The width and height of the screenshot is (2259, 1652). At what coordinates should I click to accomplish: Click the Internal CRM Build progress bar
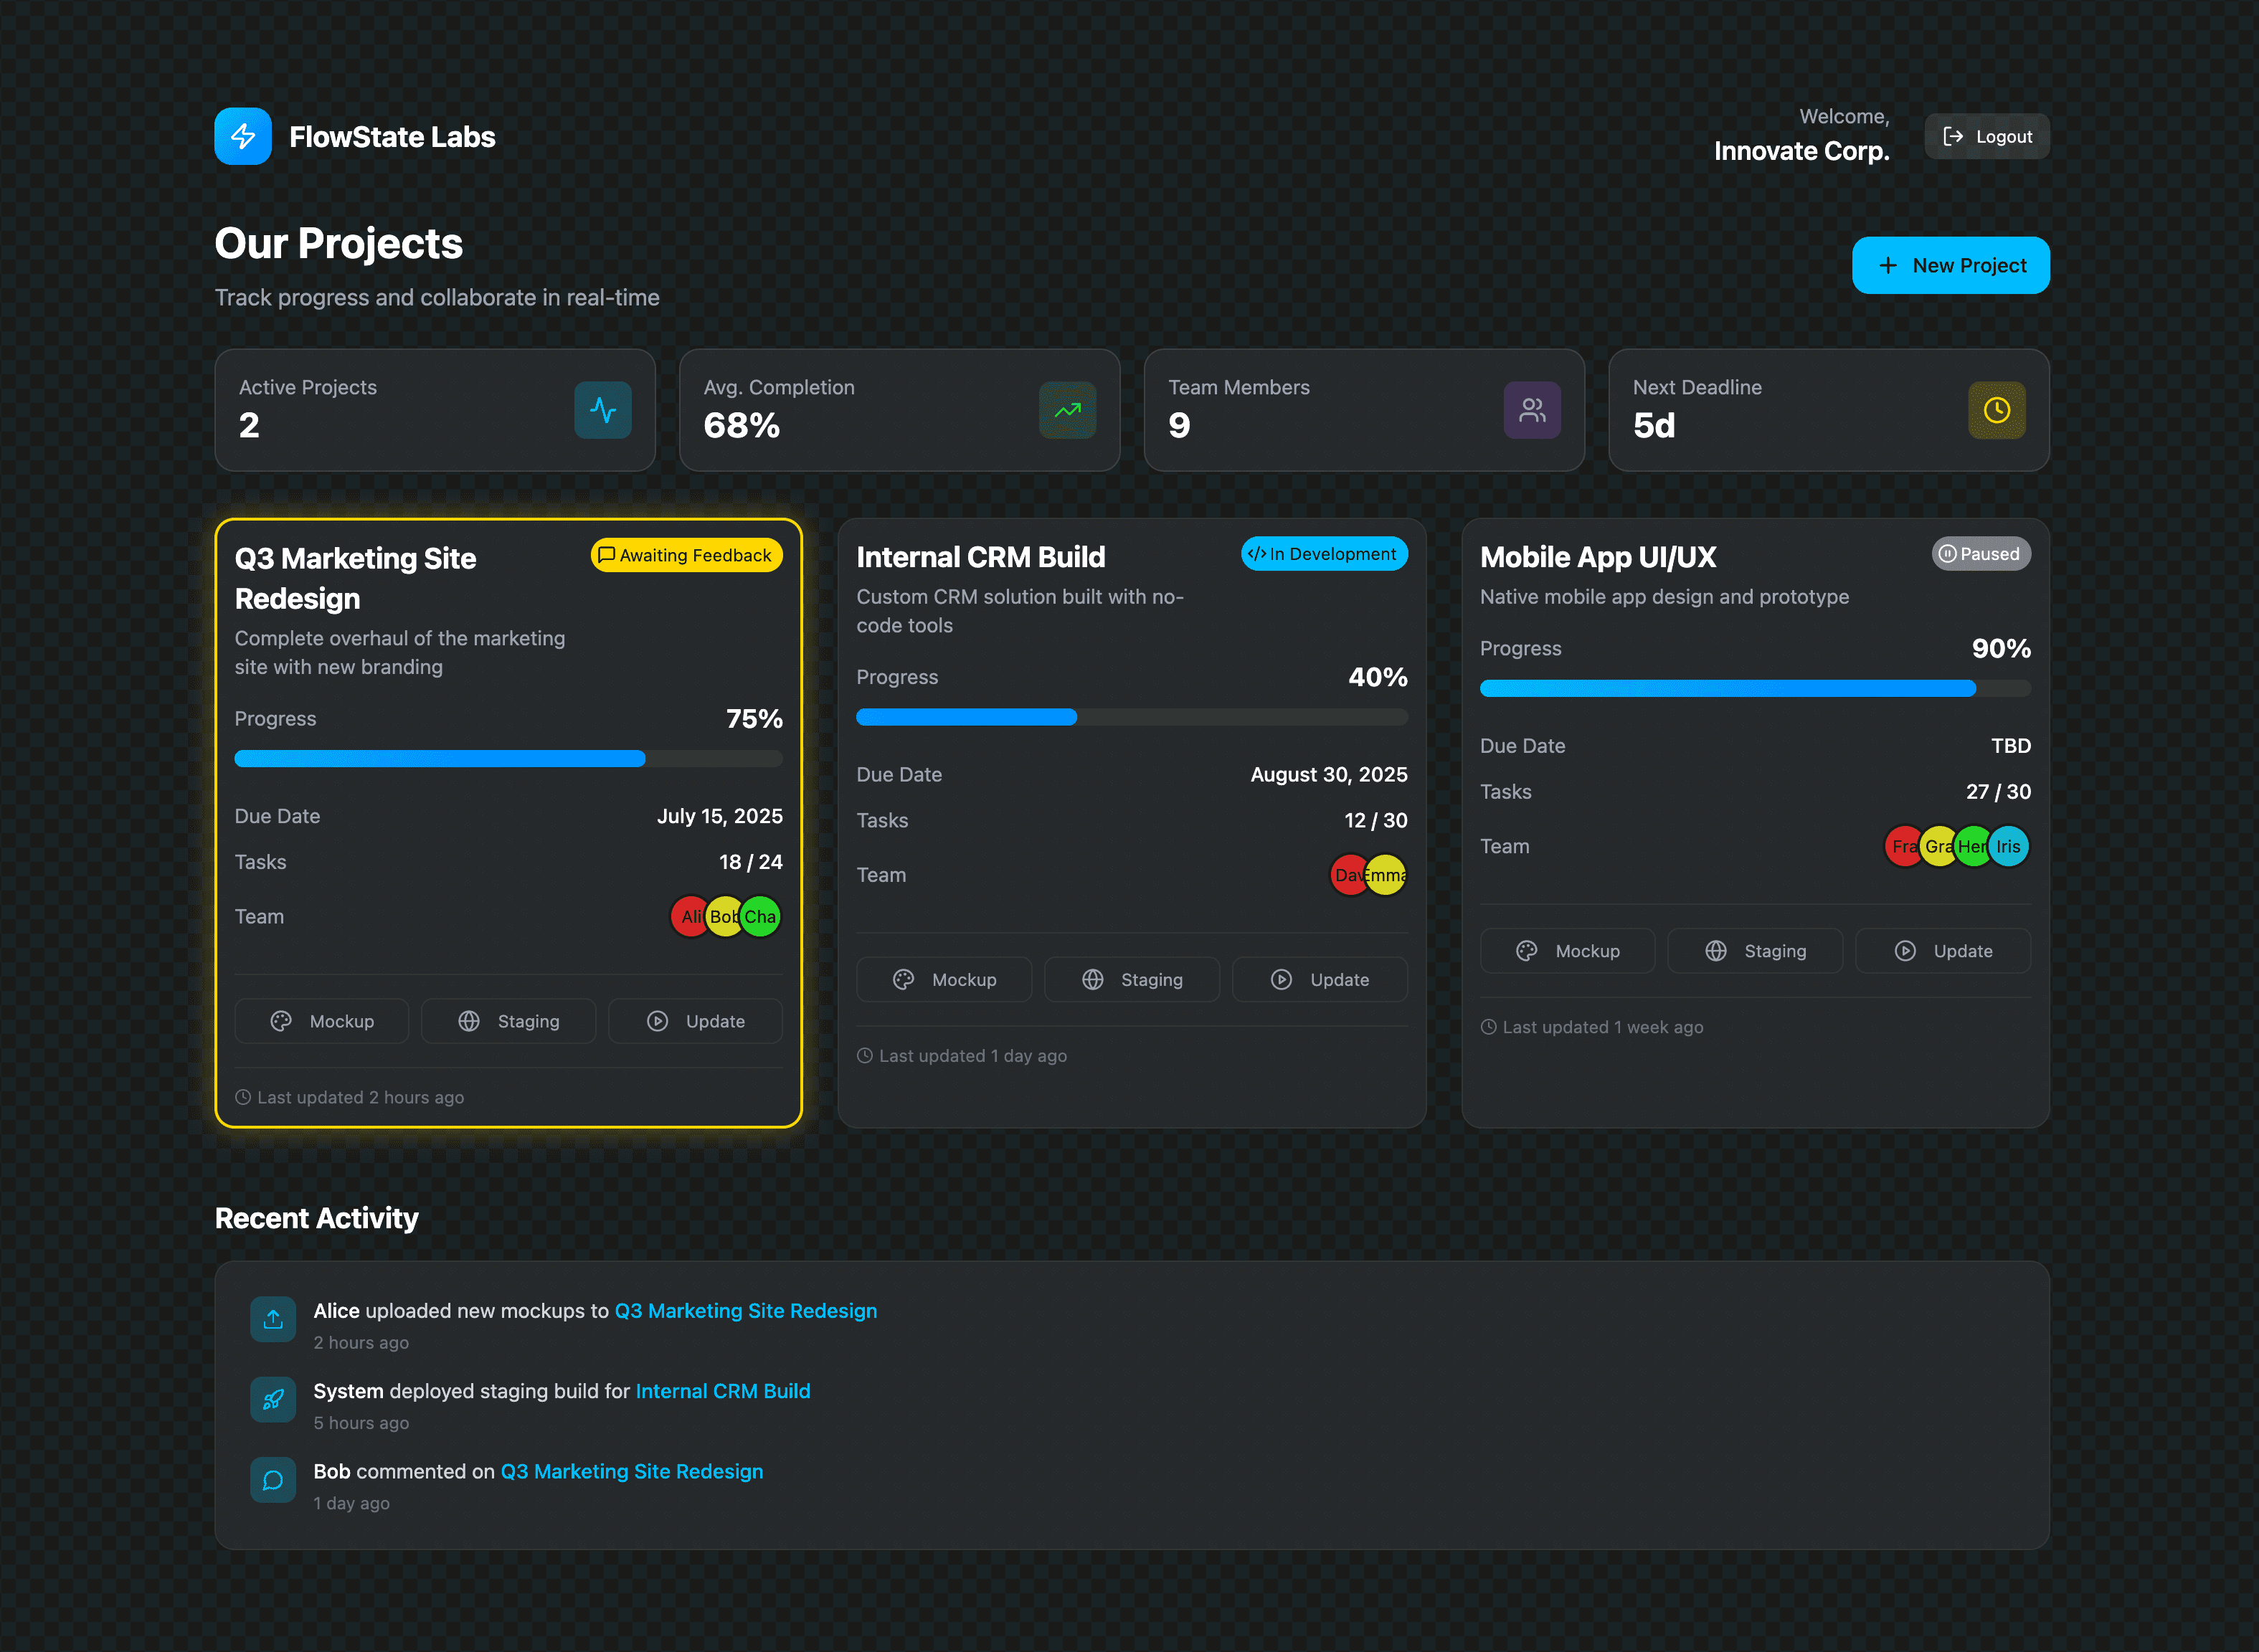point(1131,717)
